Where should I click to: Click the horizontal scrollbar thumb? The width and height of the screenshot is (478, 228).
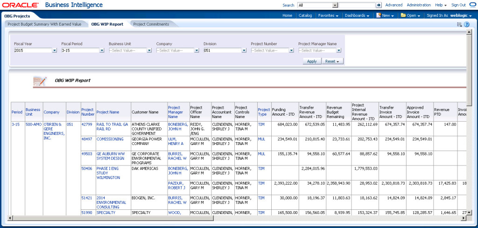(113, 218)
